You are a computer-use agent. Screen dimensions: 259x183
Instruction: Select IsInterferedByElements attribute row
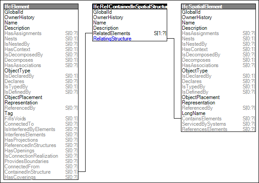click(41, 129)
